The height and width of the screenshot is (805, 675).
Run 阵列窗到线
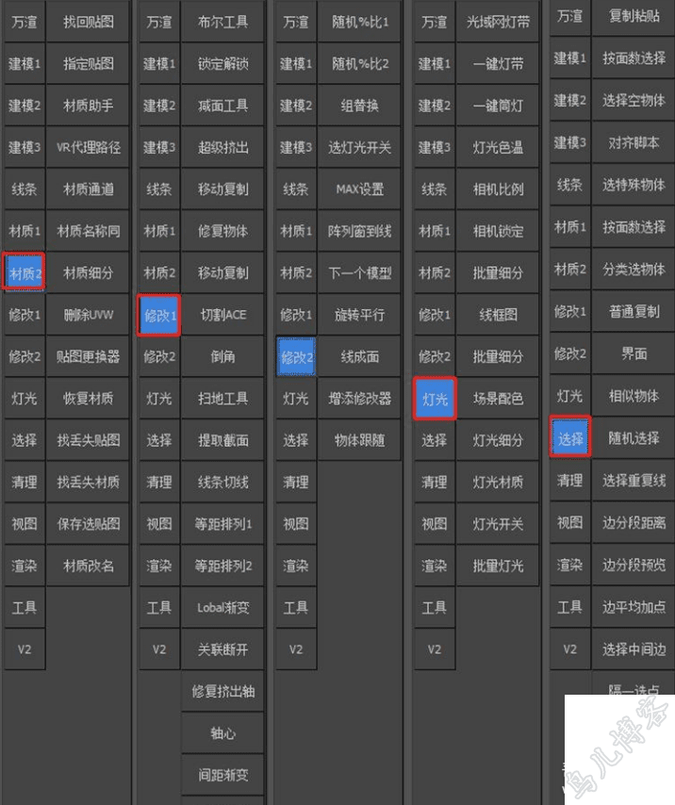359,232
